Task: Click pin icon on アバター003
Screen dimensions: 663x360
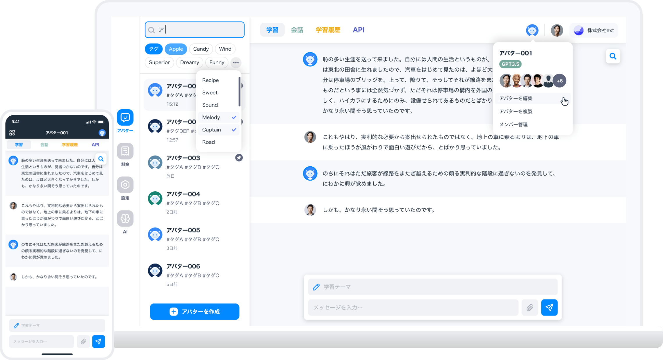Action: 239,158
